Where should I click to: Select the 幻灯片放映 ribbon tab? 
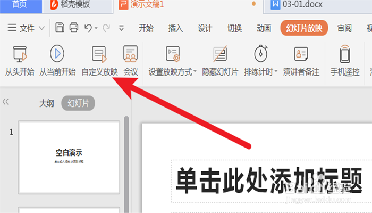tap(304, 28)
